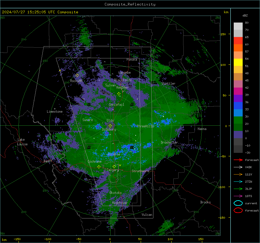Click the slate purple 0-10 dBZ swatch
Image resolution: width=260 pixels, height=243 pixels.
click(238, 135)
